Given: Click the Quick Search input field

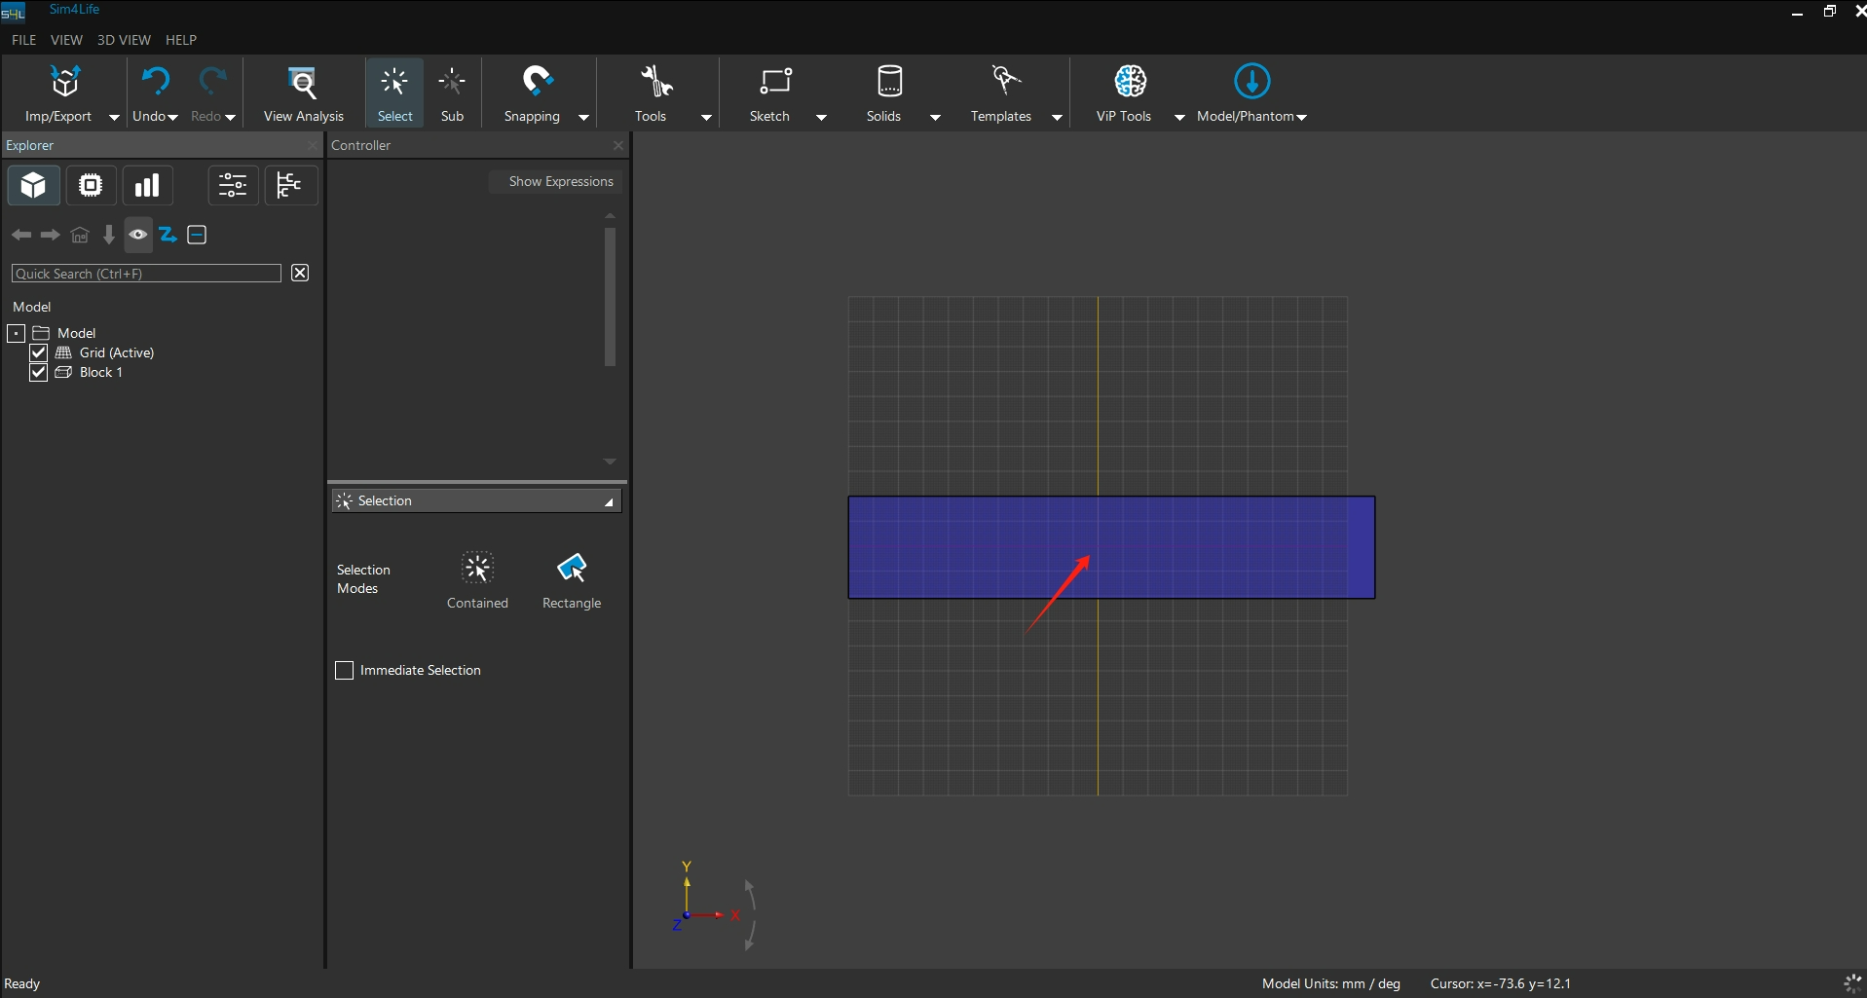Looking at the screenshot, I should click(146, 274).
